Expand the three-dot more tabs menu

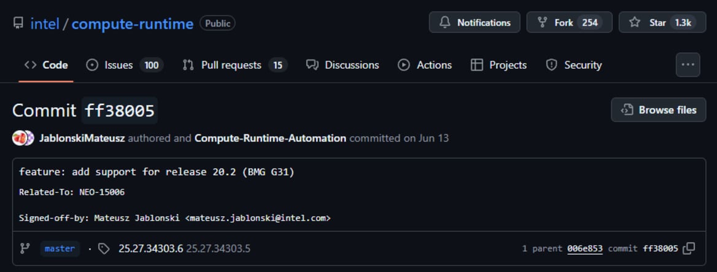click(x=688, y=65)
